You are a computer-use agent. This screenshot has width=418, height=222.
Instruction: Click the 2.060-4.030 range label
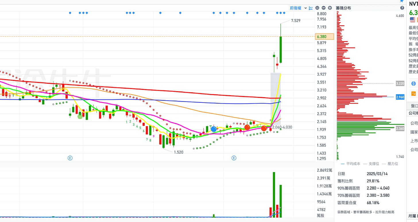click(x=282, y=127)
